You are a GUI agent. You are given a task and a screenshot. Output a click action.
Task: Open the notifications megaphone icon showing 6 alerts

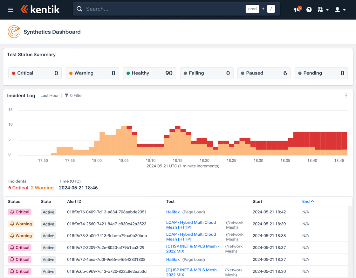tap(296, 10)
